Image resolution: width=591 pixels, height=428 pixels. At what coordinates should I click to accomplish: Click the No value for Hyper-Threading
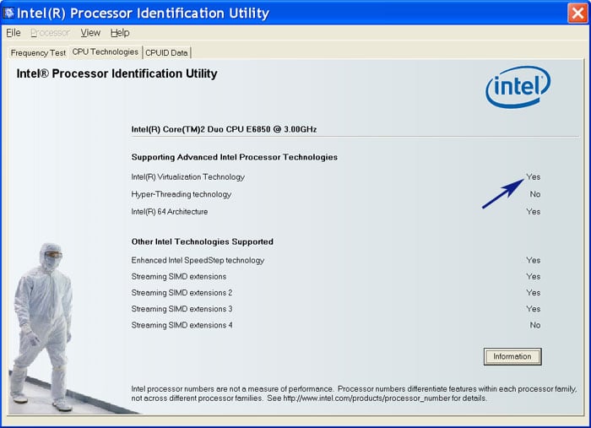(x=535, y=194)
